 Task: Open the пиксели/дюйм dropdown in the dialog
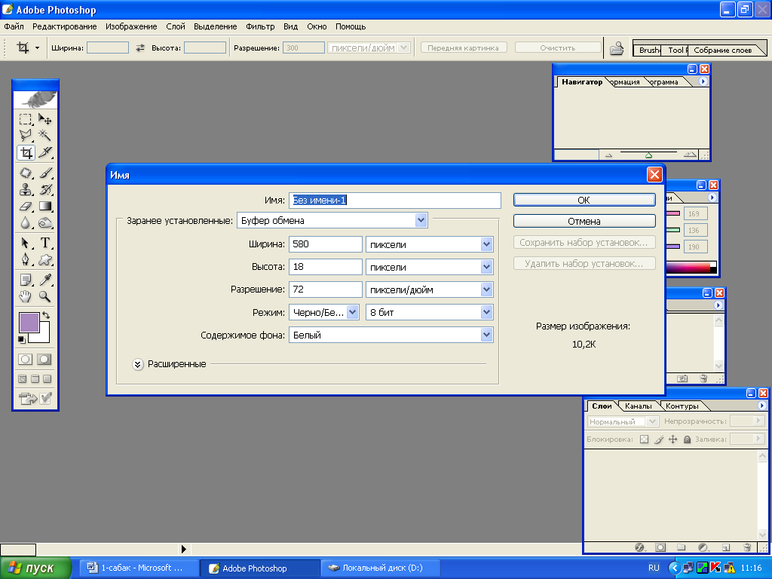tap(486, 289)
